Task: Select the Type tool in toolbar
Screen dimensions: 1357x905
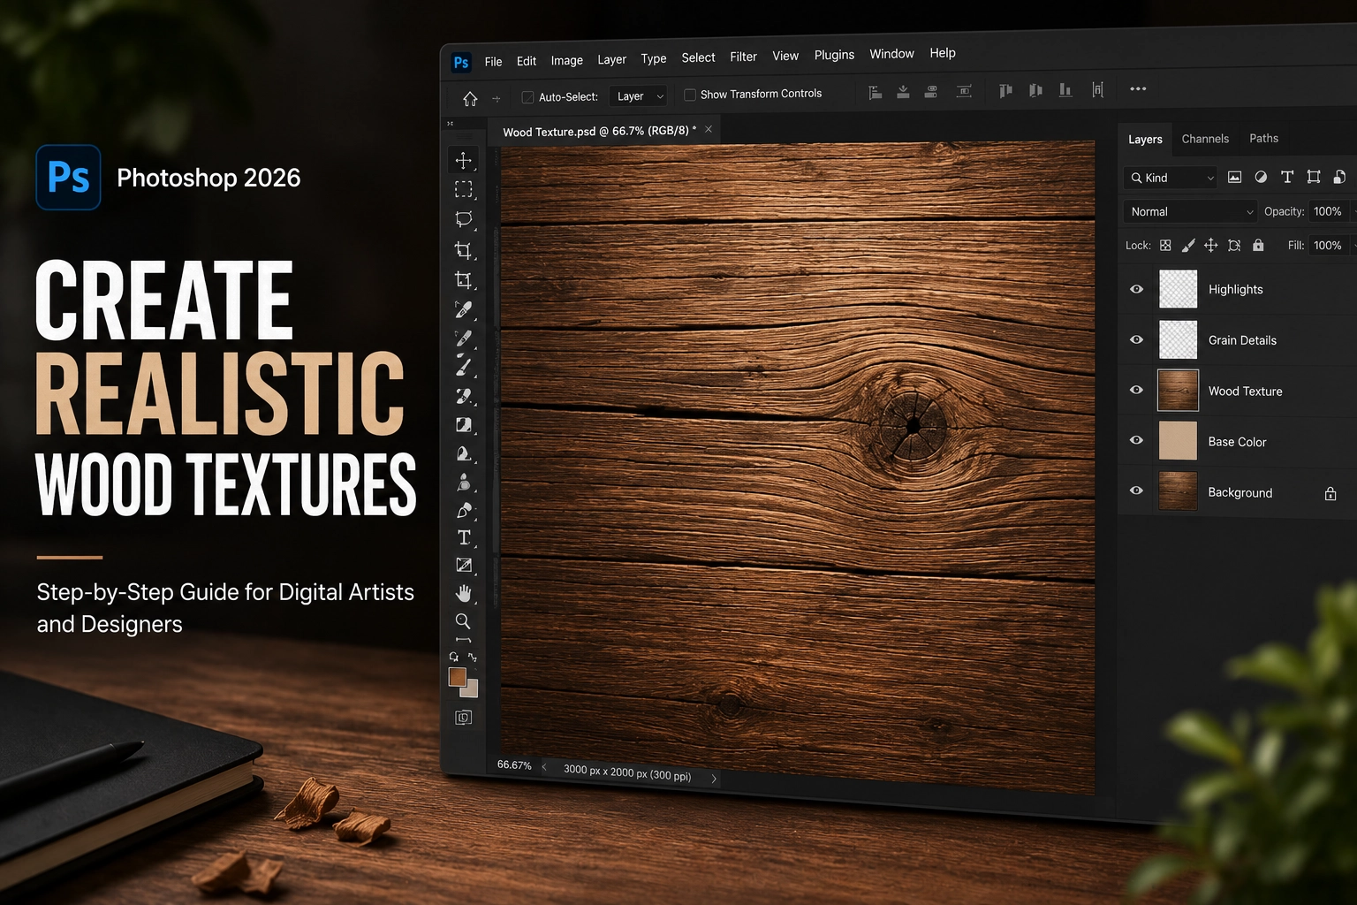Action: click(464, 537)
